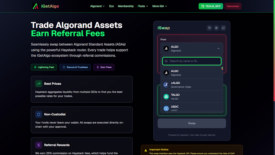Open the Eco nav item
This screenshot has height=155, width=275.
111,6
